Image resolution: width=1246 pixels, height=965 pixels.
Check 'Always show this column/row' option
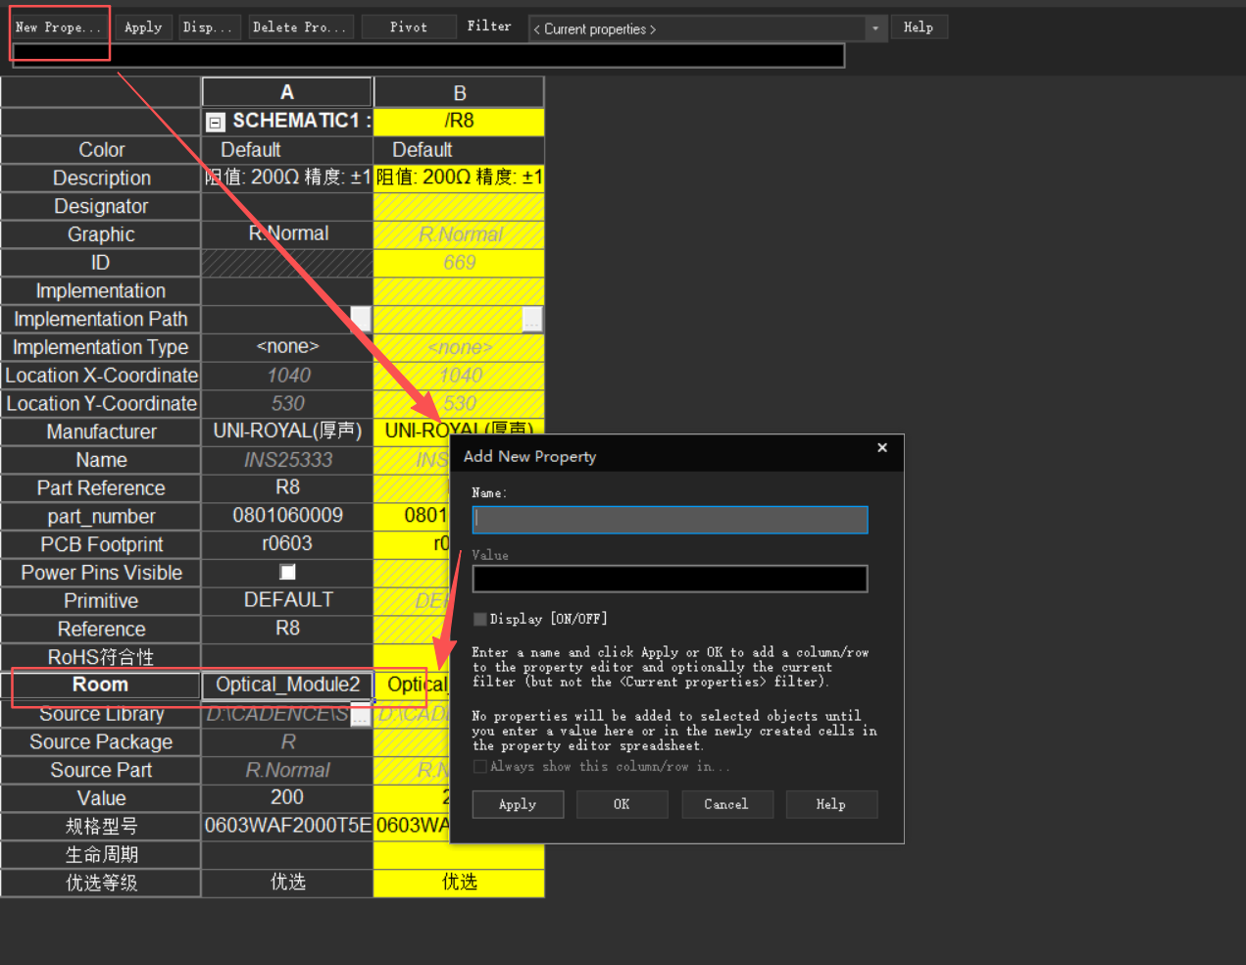[x=480, y=767]
